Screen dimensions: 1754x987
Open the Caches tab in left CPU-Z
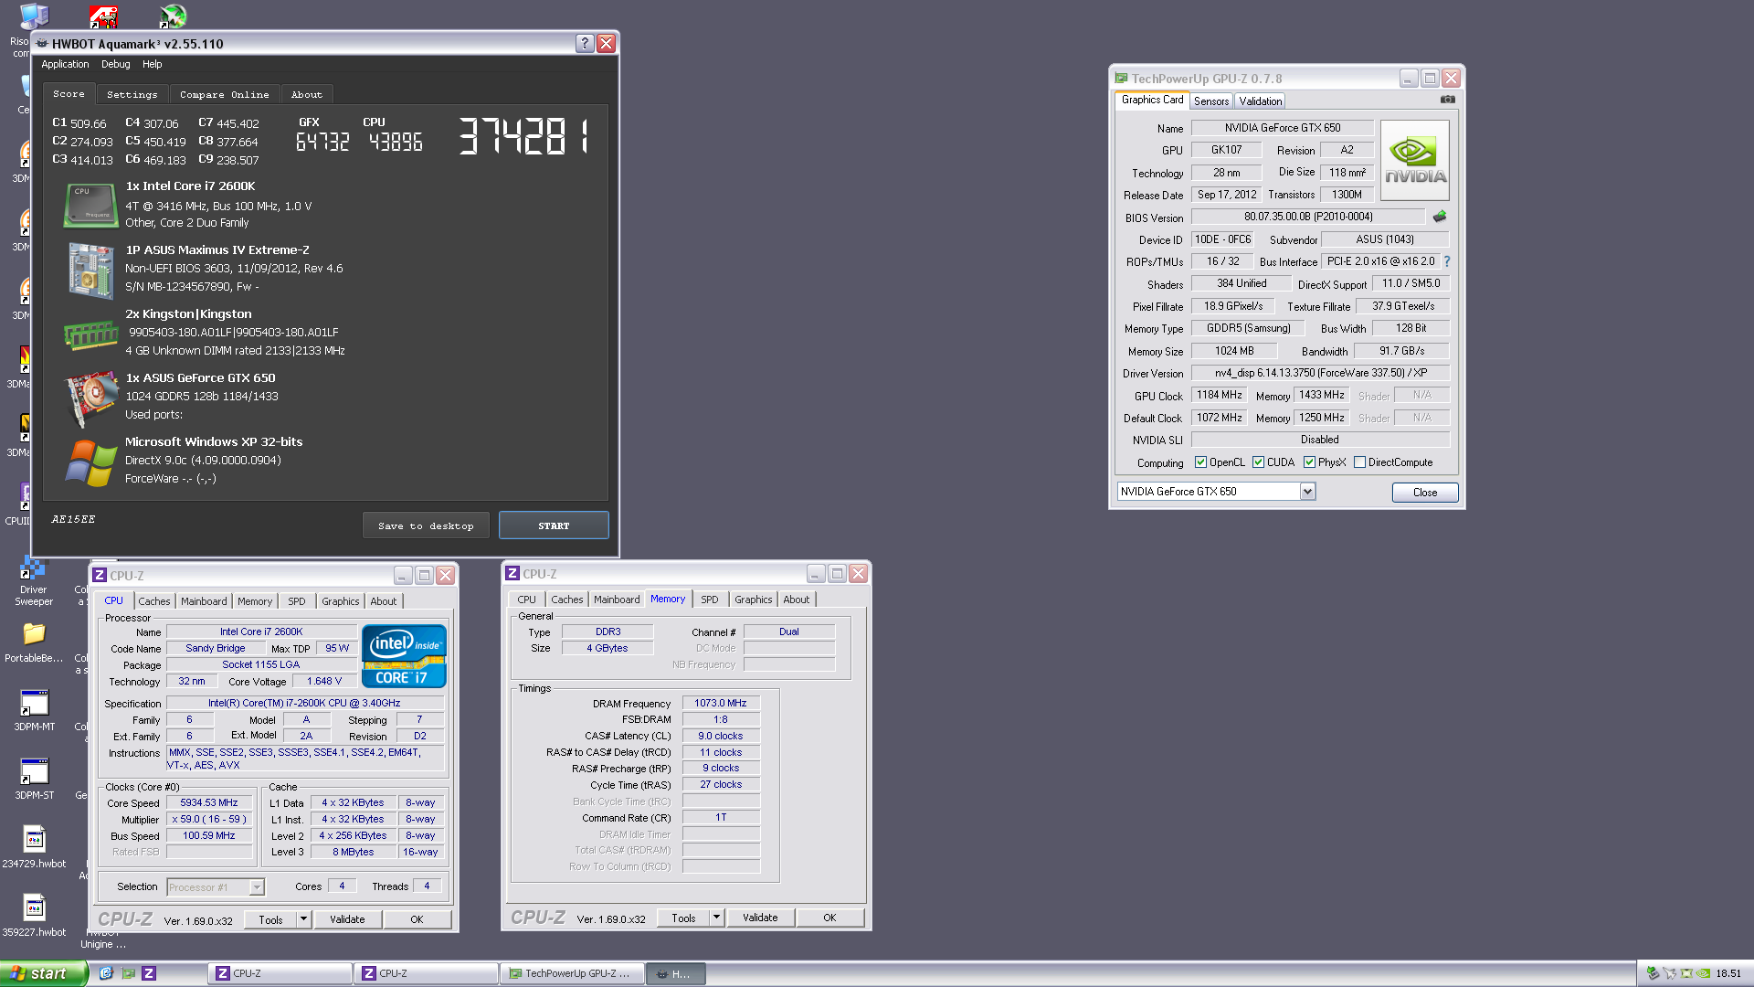pos(154,601)
